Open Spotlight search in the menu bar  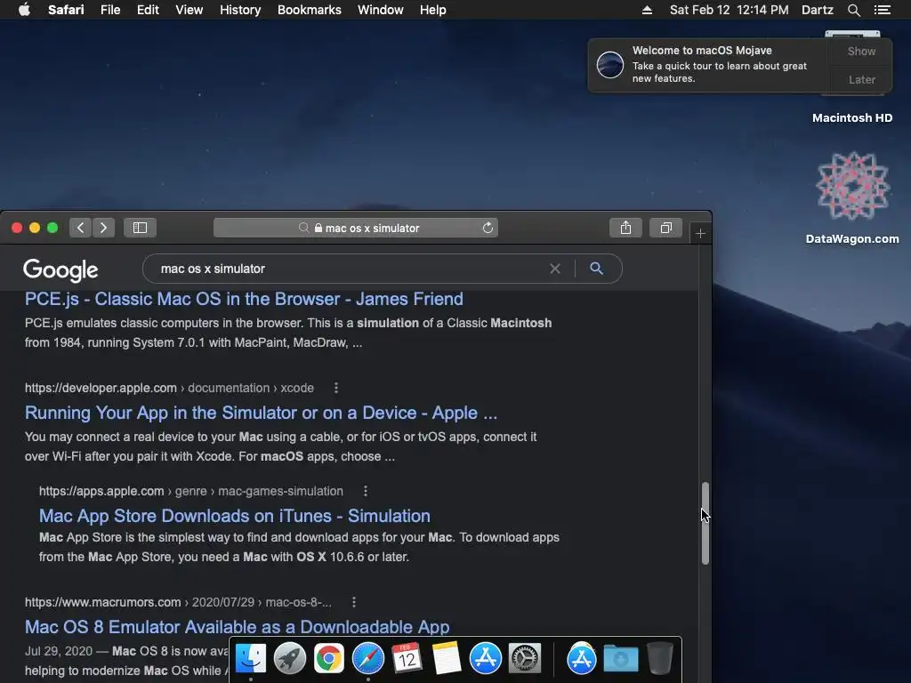point(853,10)
